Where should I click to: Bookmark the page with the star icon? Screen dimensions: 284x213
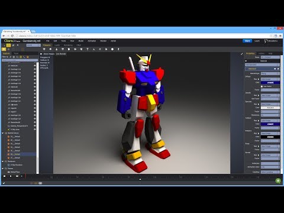tap(271, 36)
